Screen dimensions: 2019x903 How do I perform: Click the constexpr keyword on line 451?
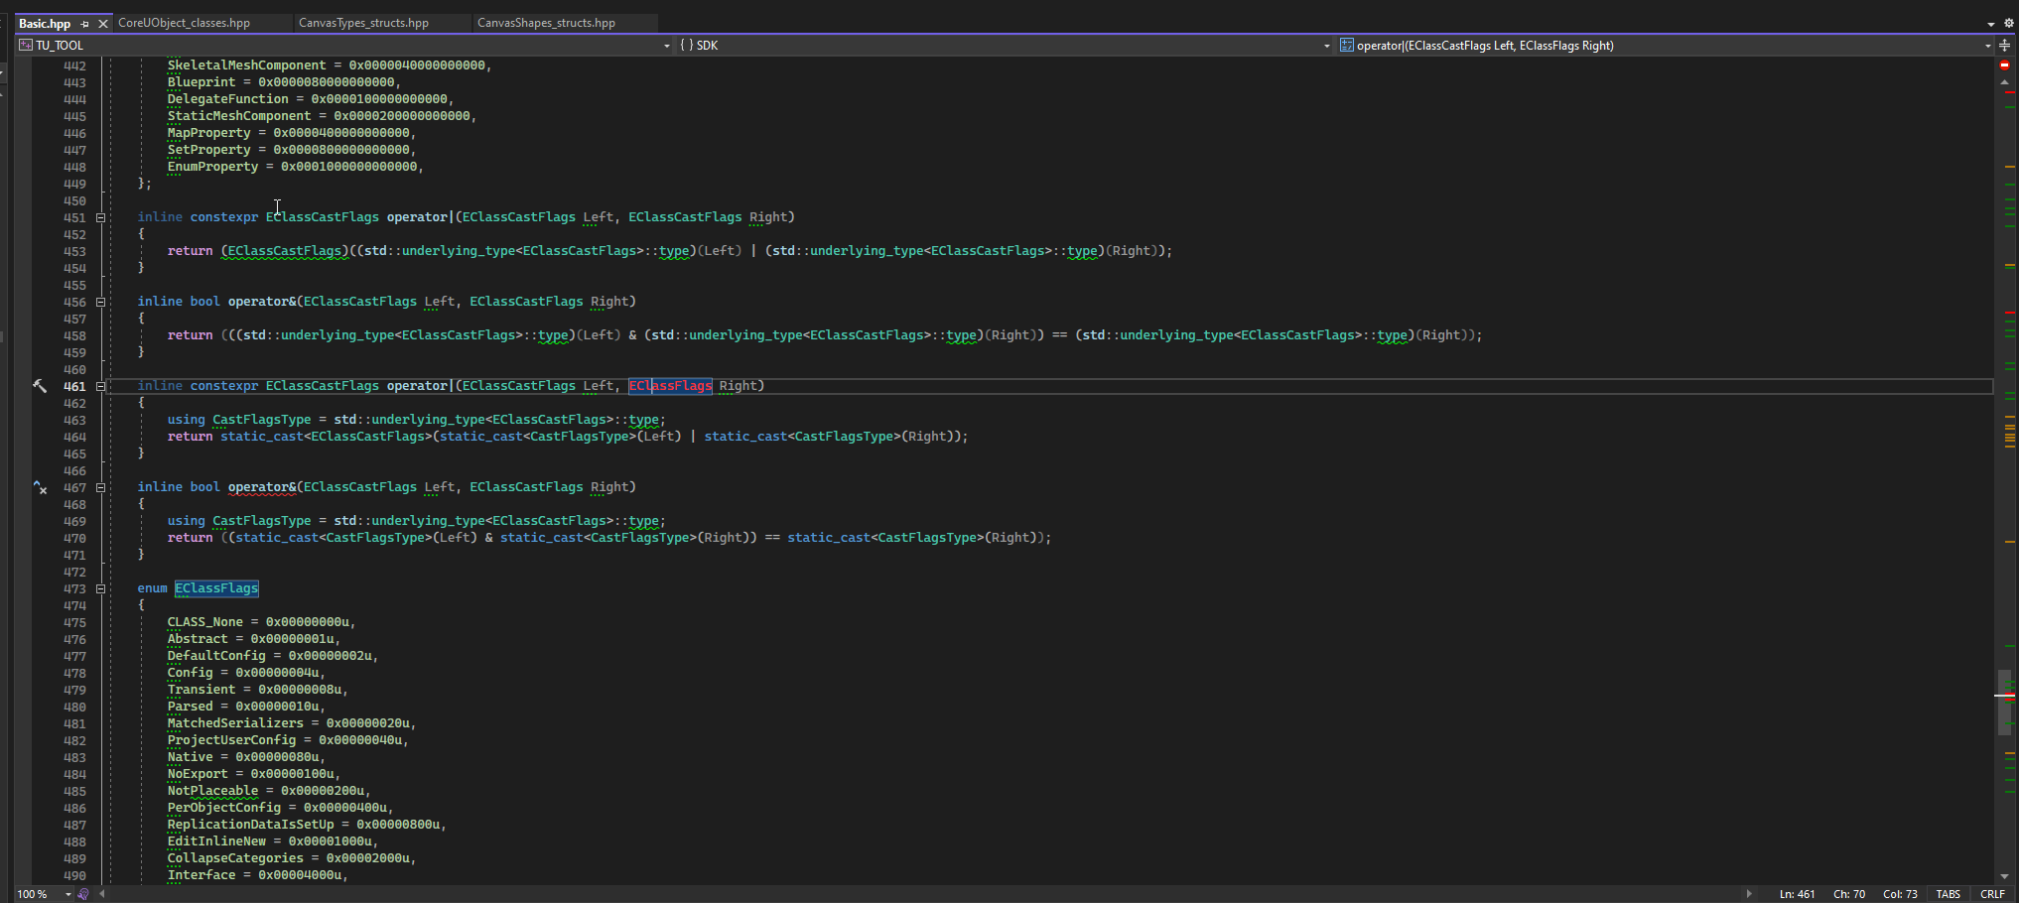tap(223, 217)
